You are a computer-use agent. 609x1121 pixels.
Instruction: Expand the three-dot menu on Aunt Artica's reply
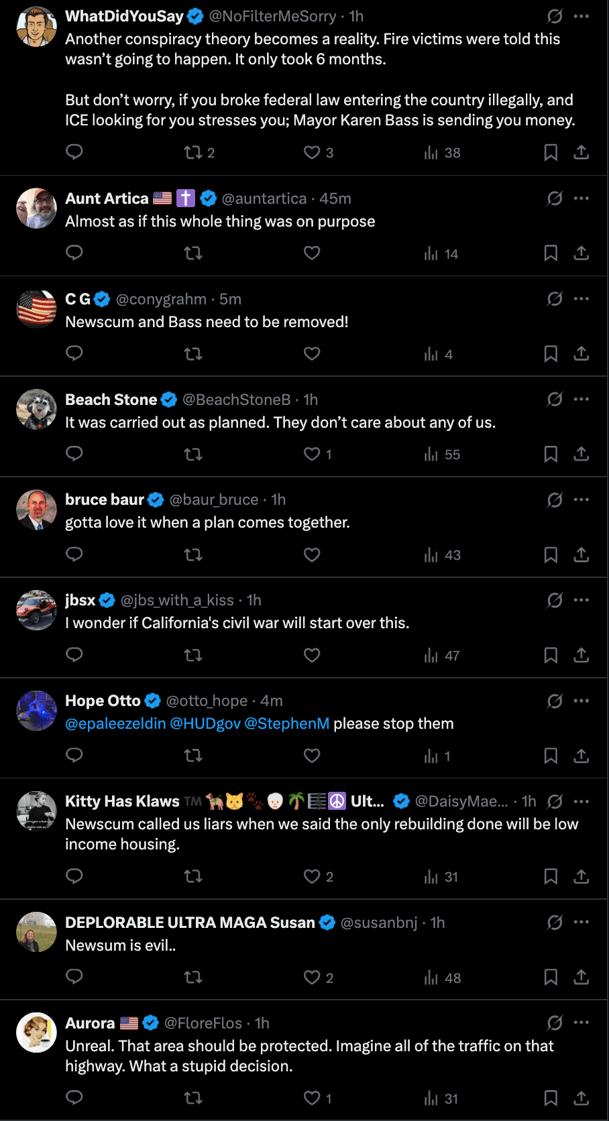tap(582, 198)
